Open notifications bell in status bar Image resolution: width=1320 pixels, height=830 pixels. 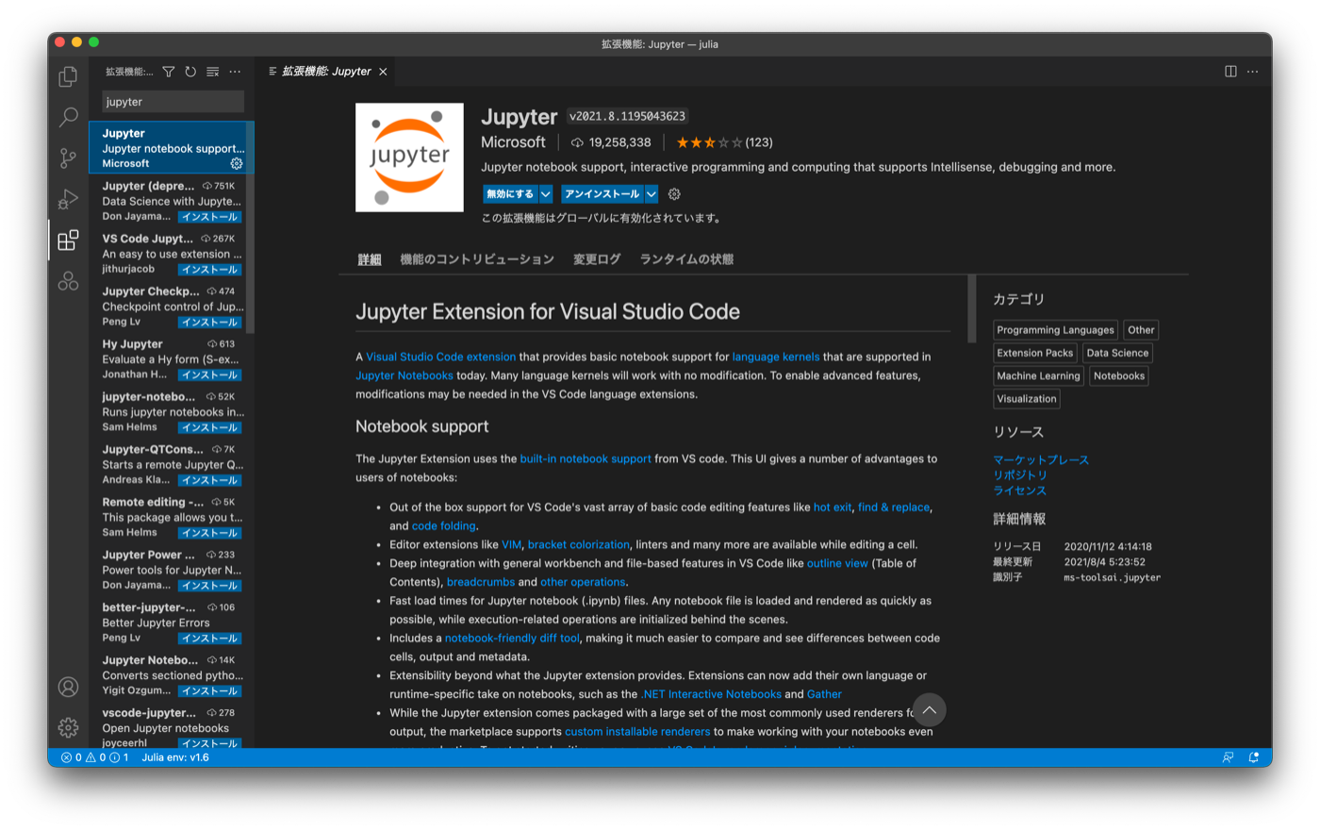[x=1254, y=757]
